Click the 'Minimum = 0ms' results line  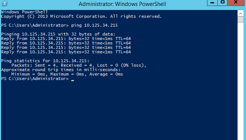click(67, 74)
